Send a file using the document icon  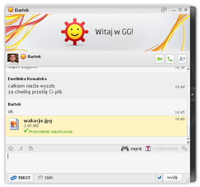tap(31, 149)
